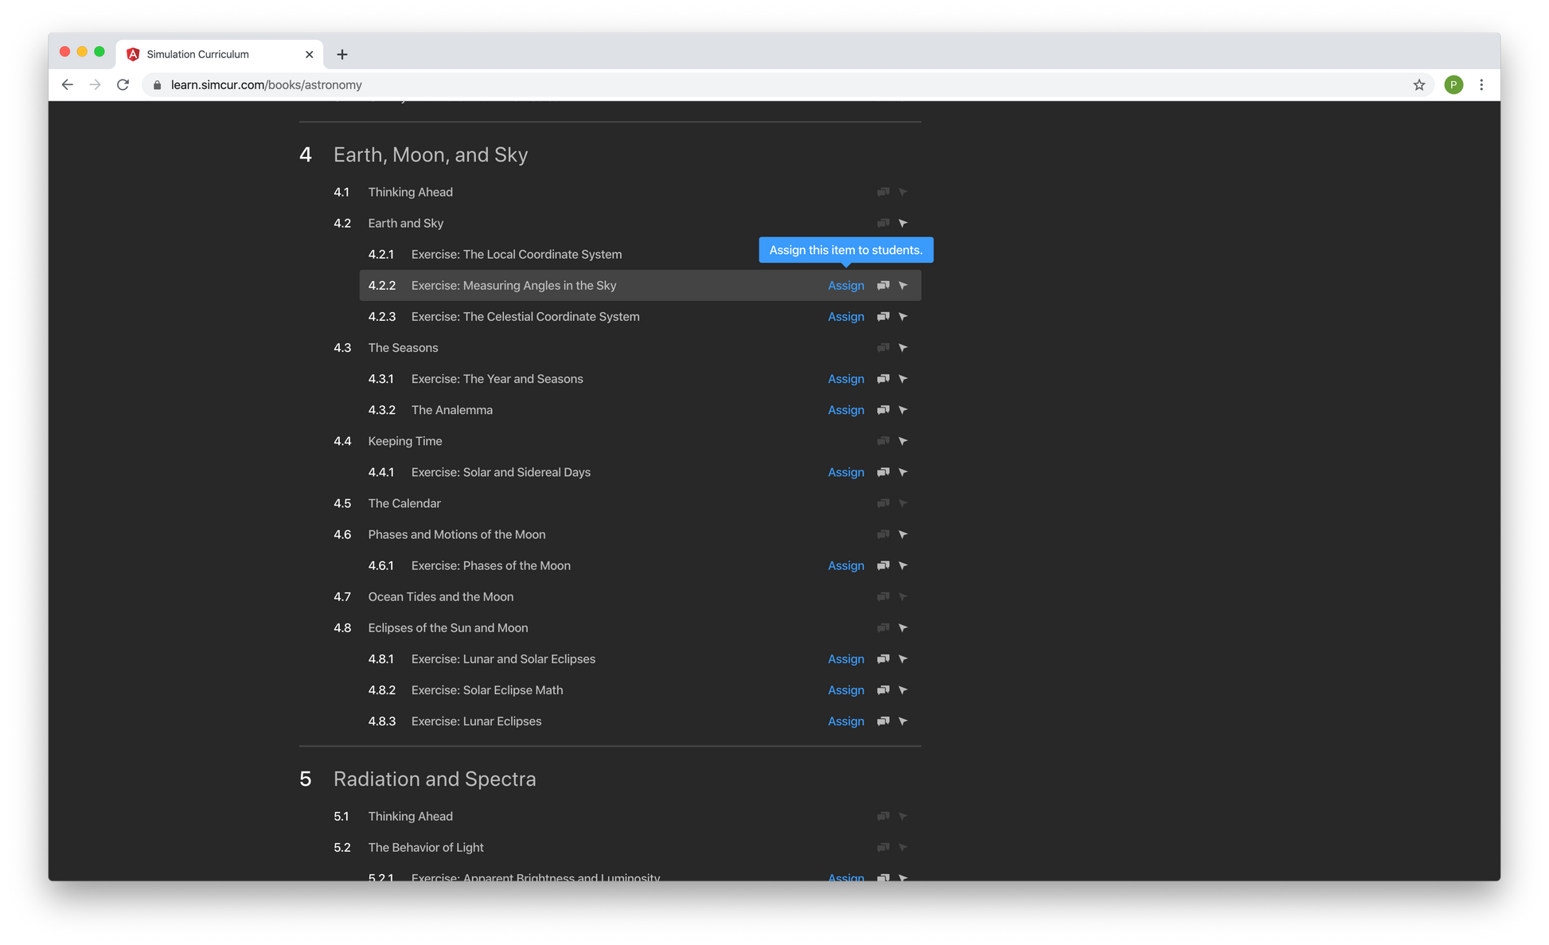Click discussion icon for Measuring Angles exercise
Screen dimensions: 1549x945
pyautogui.click(x=883, y=285)
